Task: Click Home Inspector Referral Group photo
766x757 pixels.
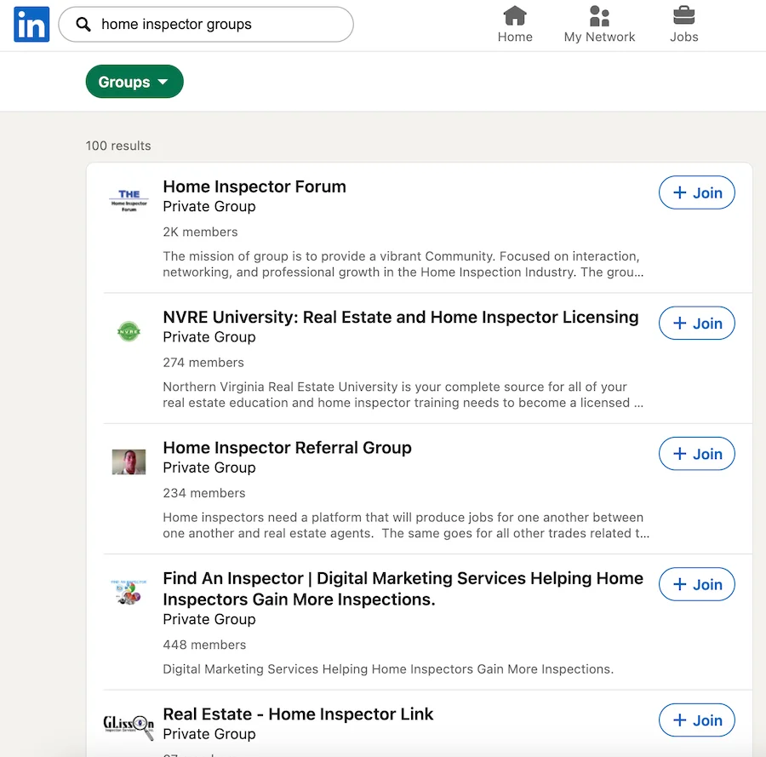Action: [x=129, y=462]
